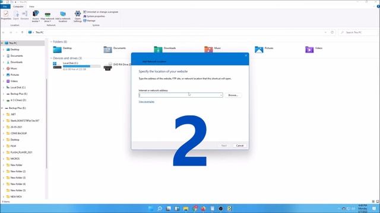Expand the 26-05-2021 folder node
This screenshot has width=380, height=213.
click(x=4, y=127)
